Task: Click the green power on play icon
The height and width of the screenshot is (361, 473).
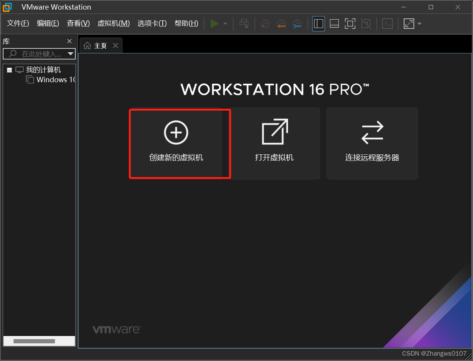Action: [x=215, y=23]
